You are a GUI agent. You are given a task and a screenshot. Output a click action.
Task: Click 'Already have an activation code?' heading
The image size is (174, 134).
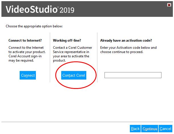126,40
